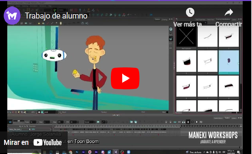The height and width of the screenshot is (154, 252).
Task: Click the top round icon on the camera view side strip
Action: coord(171,29)
